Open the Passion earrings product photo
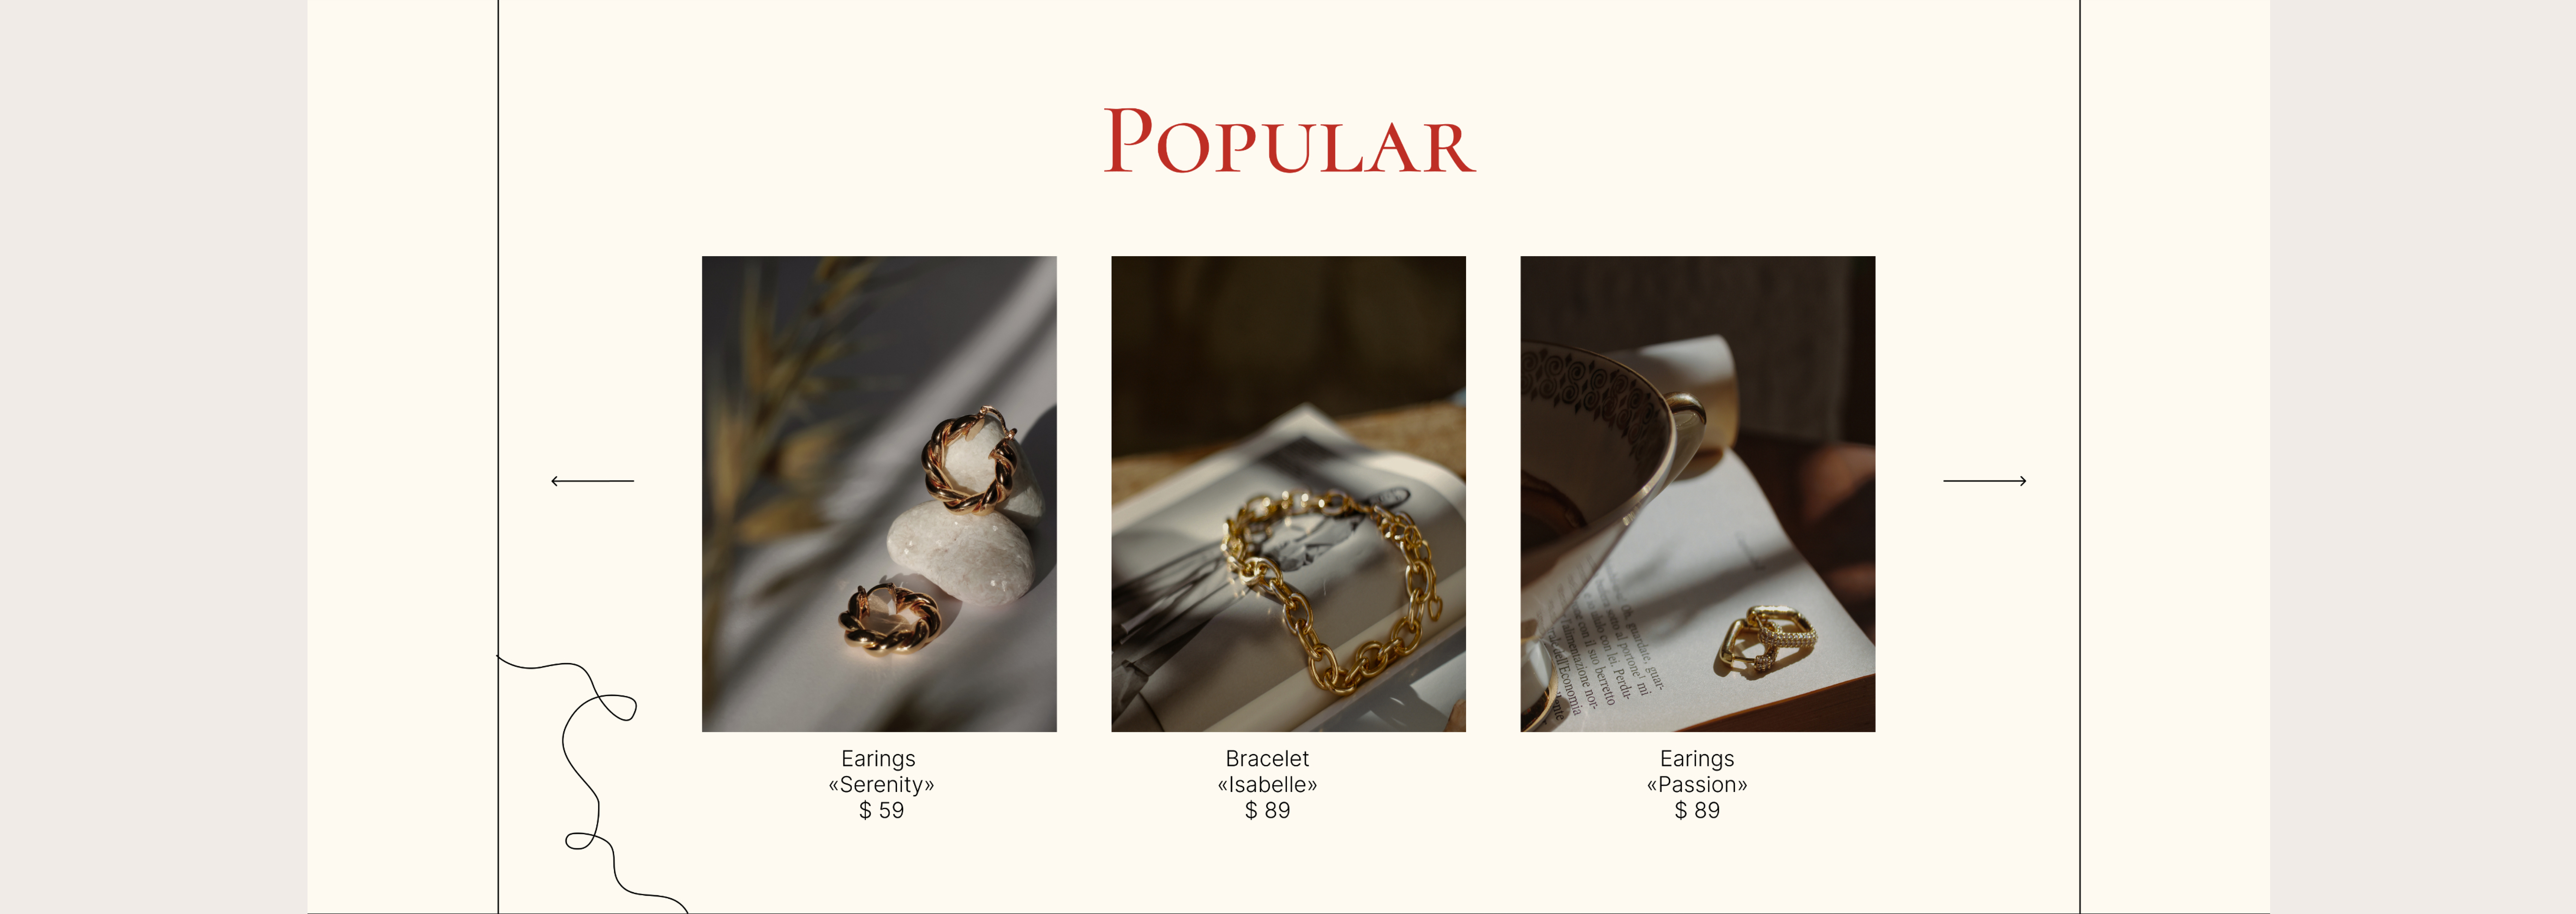Image resolution: width=2576 pixels, height=914 pixels. click(x=1697, y=494)
